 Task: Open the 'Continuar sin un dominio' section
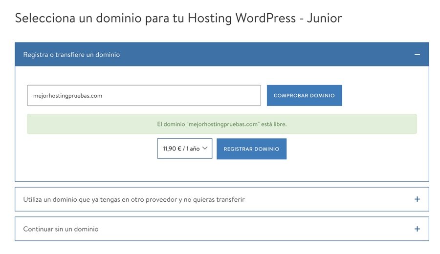221,229
